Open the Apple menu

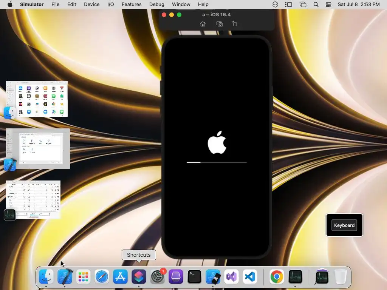[10, 4]
